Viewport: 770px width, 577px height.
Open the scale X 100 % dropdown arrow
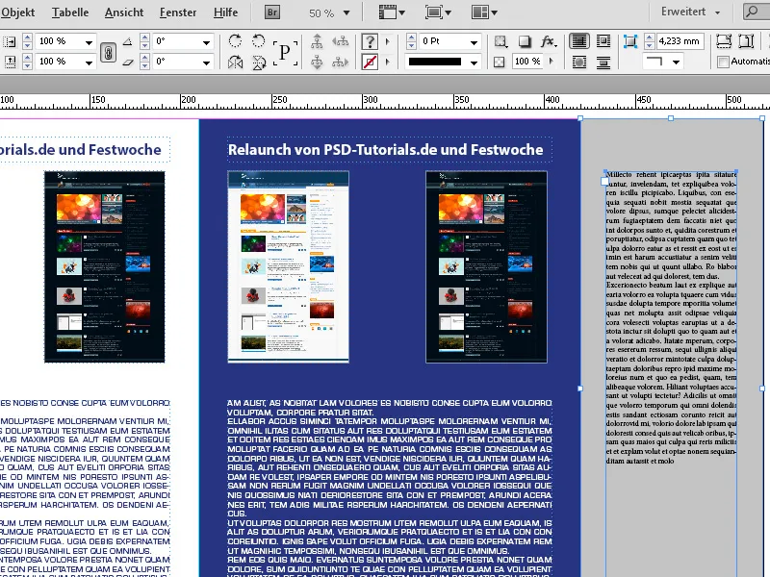click(89, 42)
